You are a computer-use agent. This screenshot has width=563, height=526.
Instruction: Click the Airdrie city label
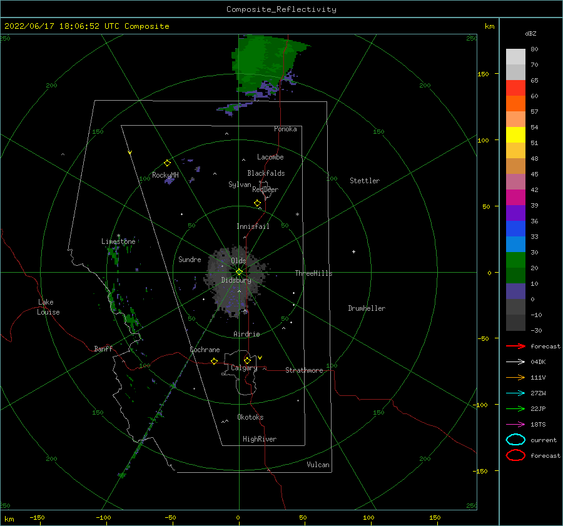(246, 334)
